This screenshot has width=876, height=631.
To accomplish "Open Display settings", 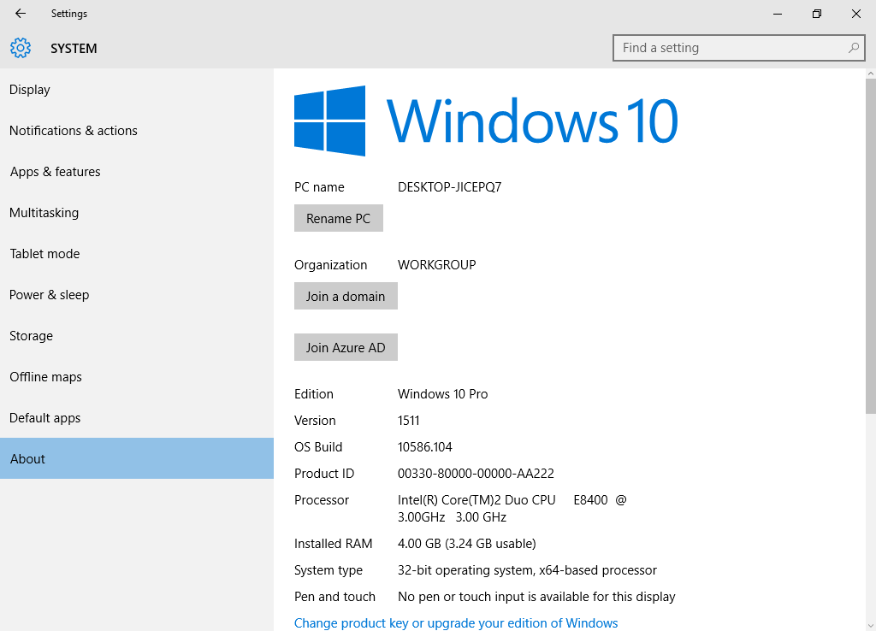I will point(137,89).
